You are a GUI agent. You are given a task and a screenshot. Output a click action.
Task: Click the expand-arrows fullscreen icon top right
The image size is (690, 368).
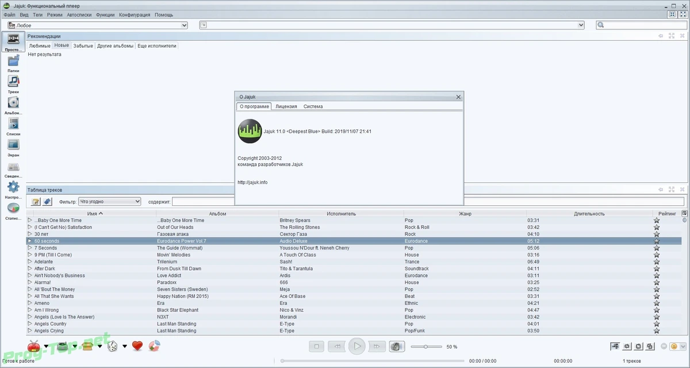(x=682, y=15)
